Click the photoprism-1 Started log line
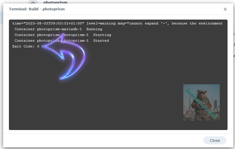Viewport: 235px width, 149px height. (x=62, y=41)
